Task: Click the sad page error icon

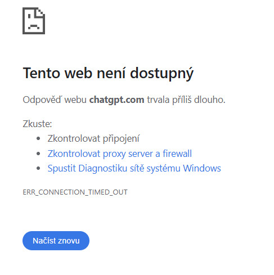Action: click(x=34, y=21)
